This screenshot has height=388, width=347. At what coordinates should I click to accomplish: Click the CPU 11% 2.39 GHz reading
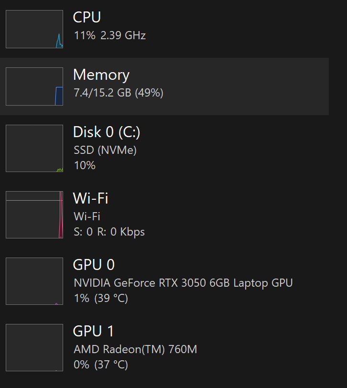click(x=110, y=35)
